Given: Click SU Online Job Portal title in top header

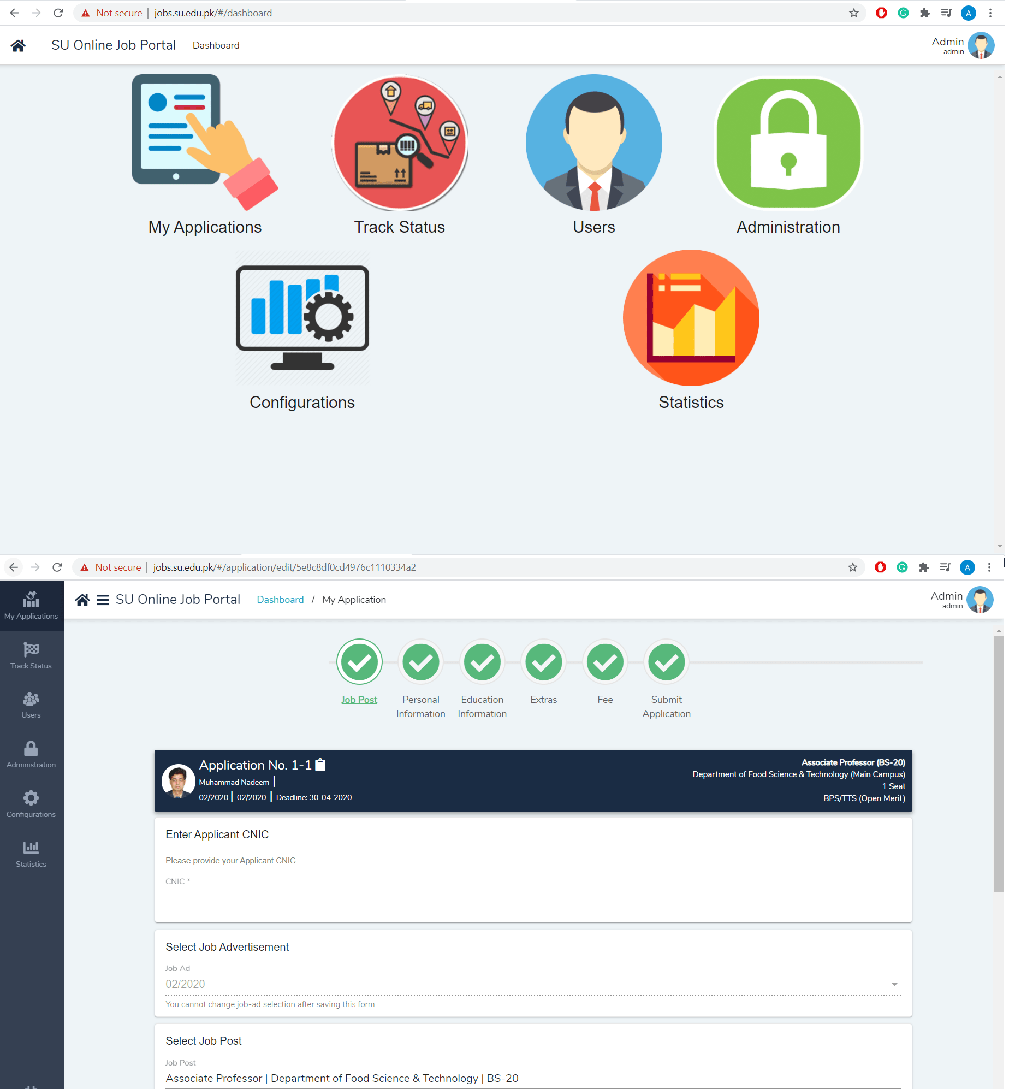Looking at the screenshot, I should (x=114, y=45).
